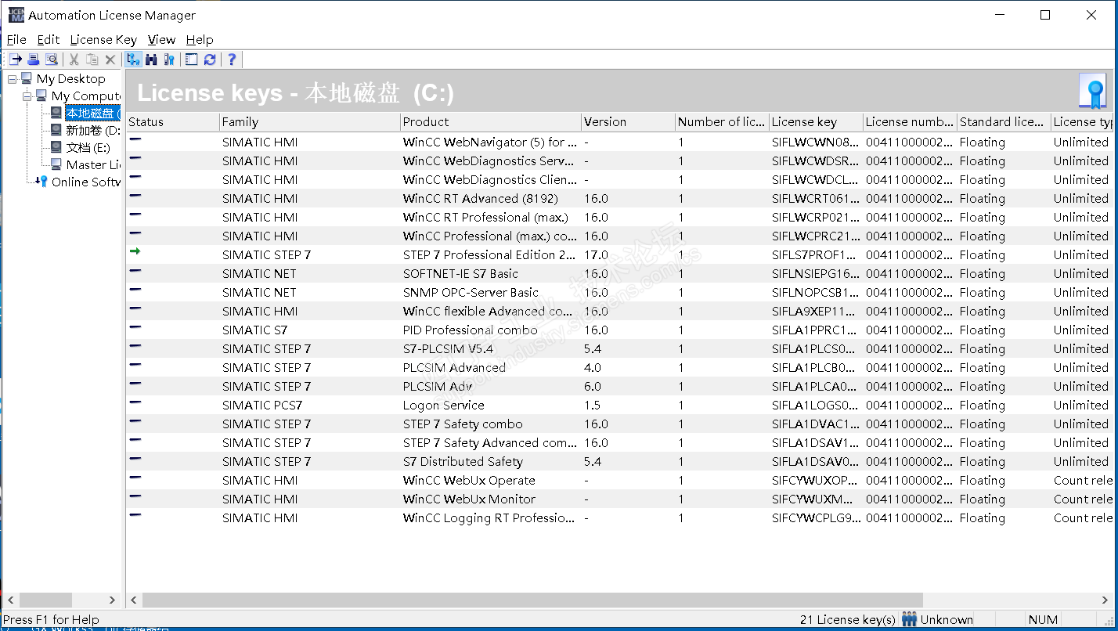1118x631 pixels.
Task: Sort by the Version column header
Action: pos(629,122)
